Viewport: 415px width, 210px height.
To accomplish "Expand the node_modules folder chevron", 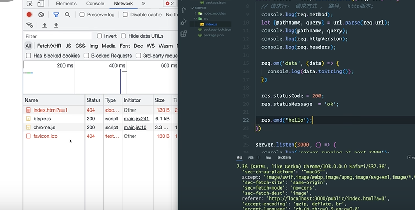I will click(196, 13).
